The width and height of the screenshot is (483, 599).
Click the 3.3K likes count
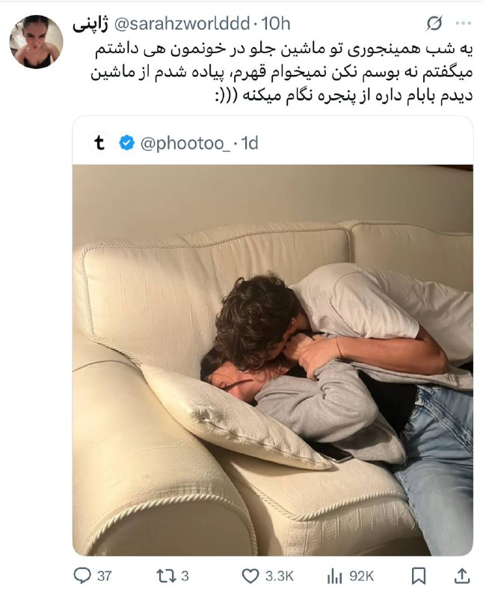pos(280,576)
